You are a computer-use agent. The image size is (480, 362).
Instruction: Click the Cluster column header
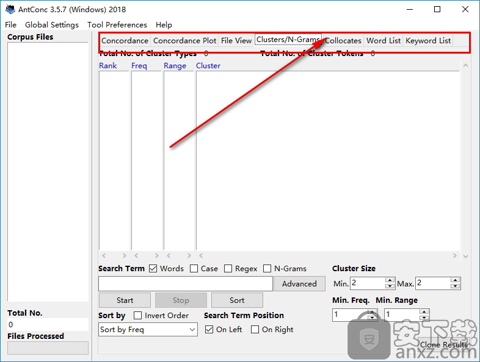coord(208,66)
